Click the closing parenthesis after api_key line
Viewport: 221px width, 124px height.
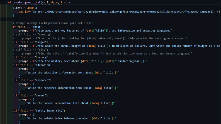(x=13, y=16)
